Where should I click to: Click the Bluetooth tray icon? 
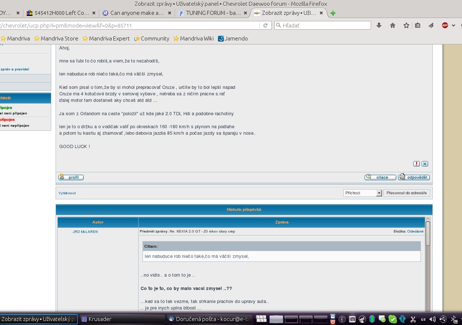(x=372, y=319)
